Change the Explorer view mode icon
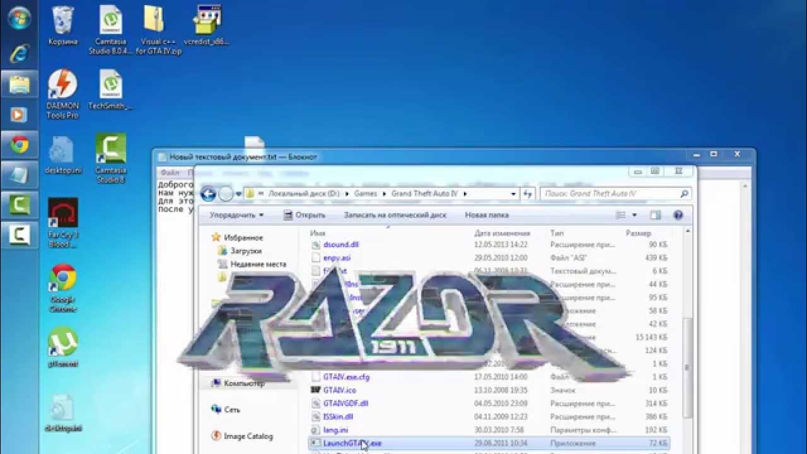 (621, 215)
